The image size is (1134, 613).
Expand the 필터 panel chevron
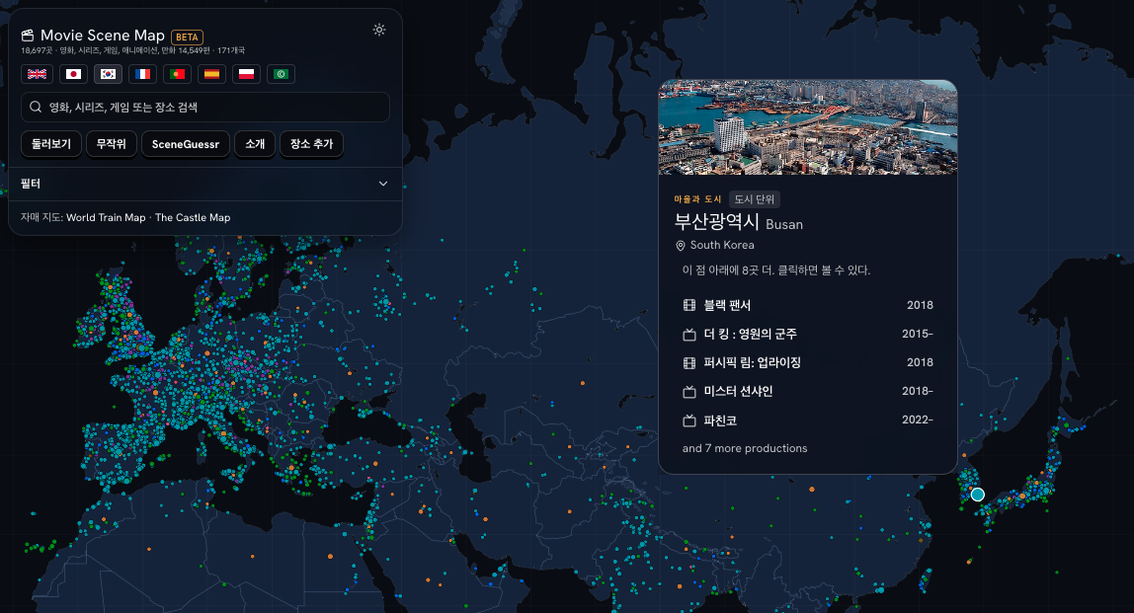coord(383,184)
